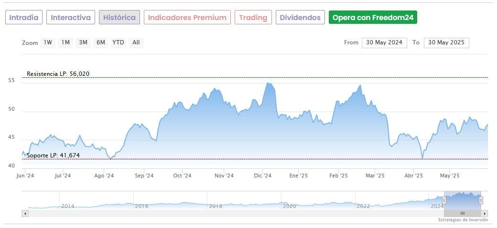Open the From date field
497x228 pixels.
[x=384, y=42]
